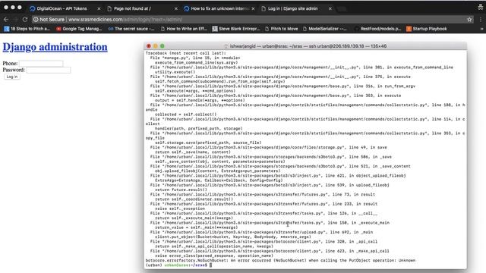Click the 'utility.execute()' line
486x273 pixels.
(175, 72)
